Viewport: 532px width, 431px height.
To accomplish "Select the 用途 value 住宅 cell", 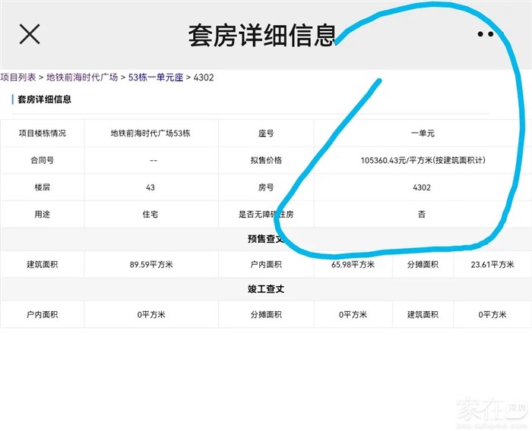I will pos(150,215).
